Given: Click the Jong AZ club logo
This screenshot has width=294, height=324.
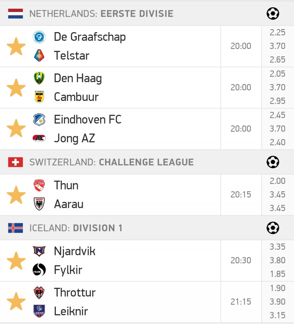Looking at the screenshot, I should 39,138.
